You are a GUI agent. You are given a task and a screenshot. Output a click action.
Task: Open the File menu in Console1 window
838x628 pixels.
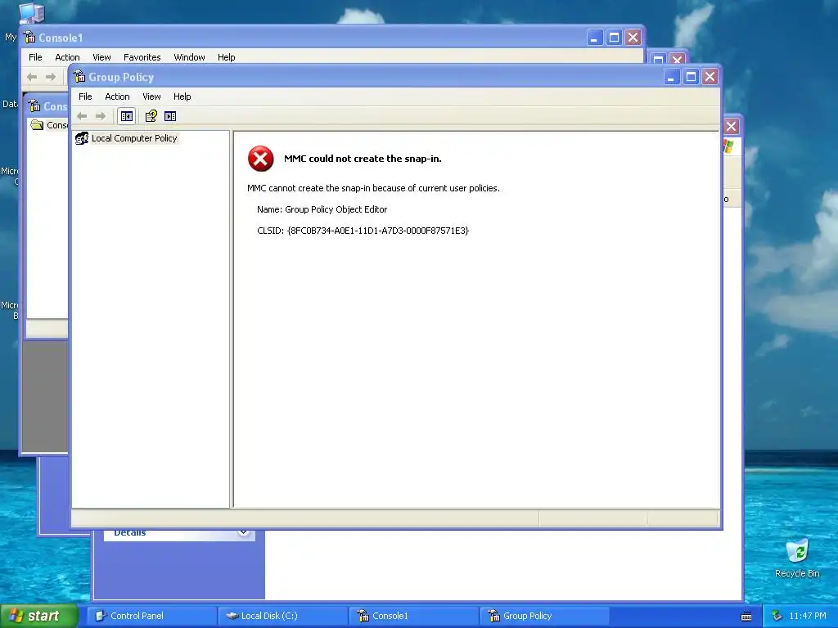pos(35,57)
